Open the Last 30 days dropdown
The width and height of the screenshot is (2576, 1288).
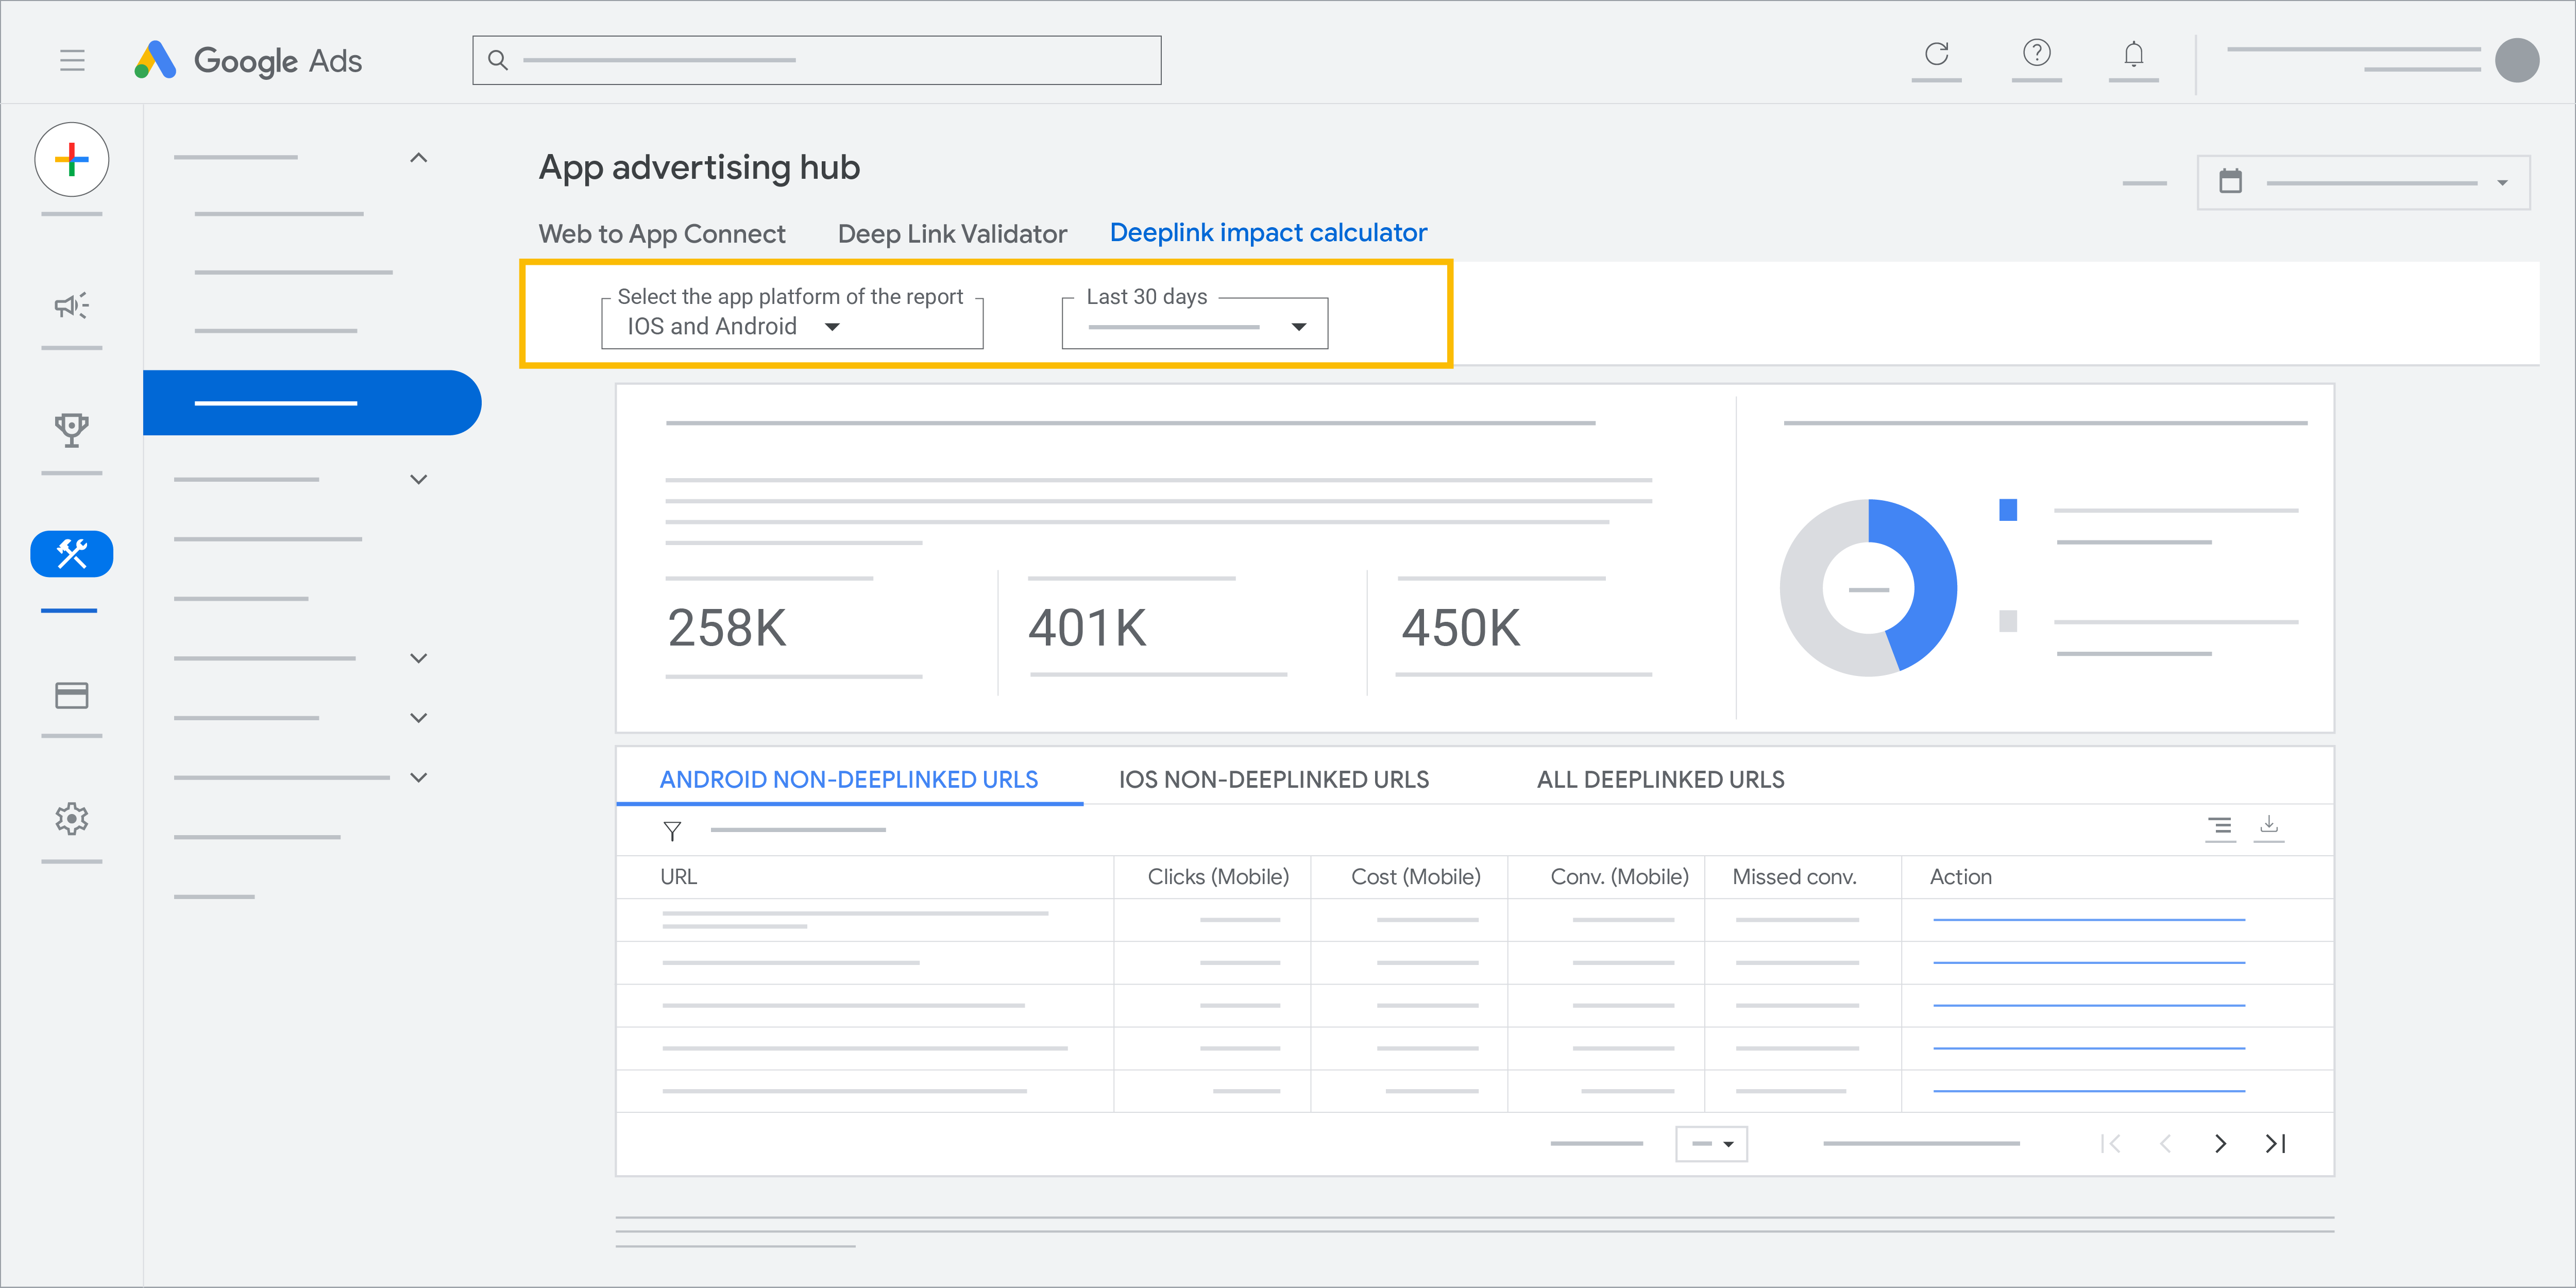(x=1195, y=324)
